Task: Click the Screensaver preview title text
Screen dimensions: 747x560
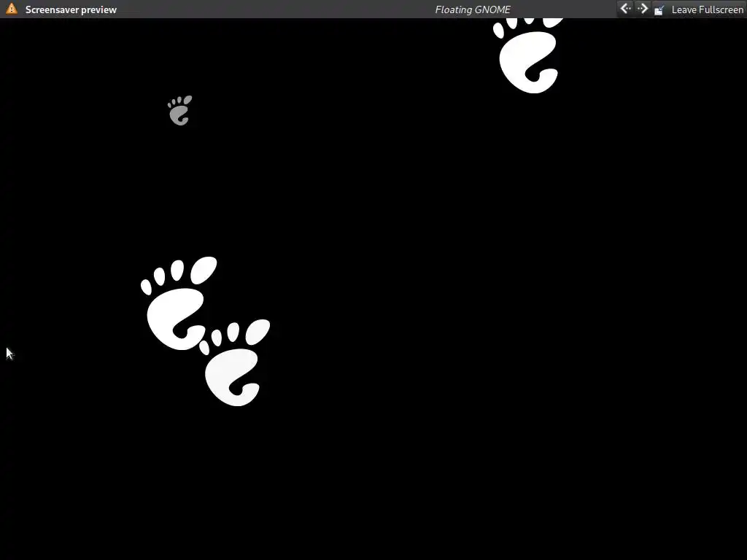Action: [x=71, y=9]
